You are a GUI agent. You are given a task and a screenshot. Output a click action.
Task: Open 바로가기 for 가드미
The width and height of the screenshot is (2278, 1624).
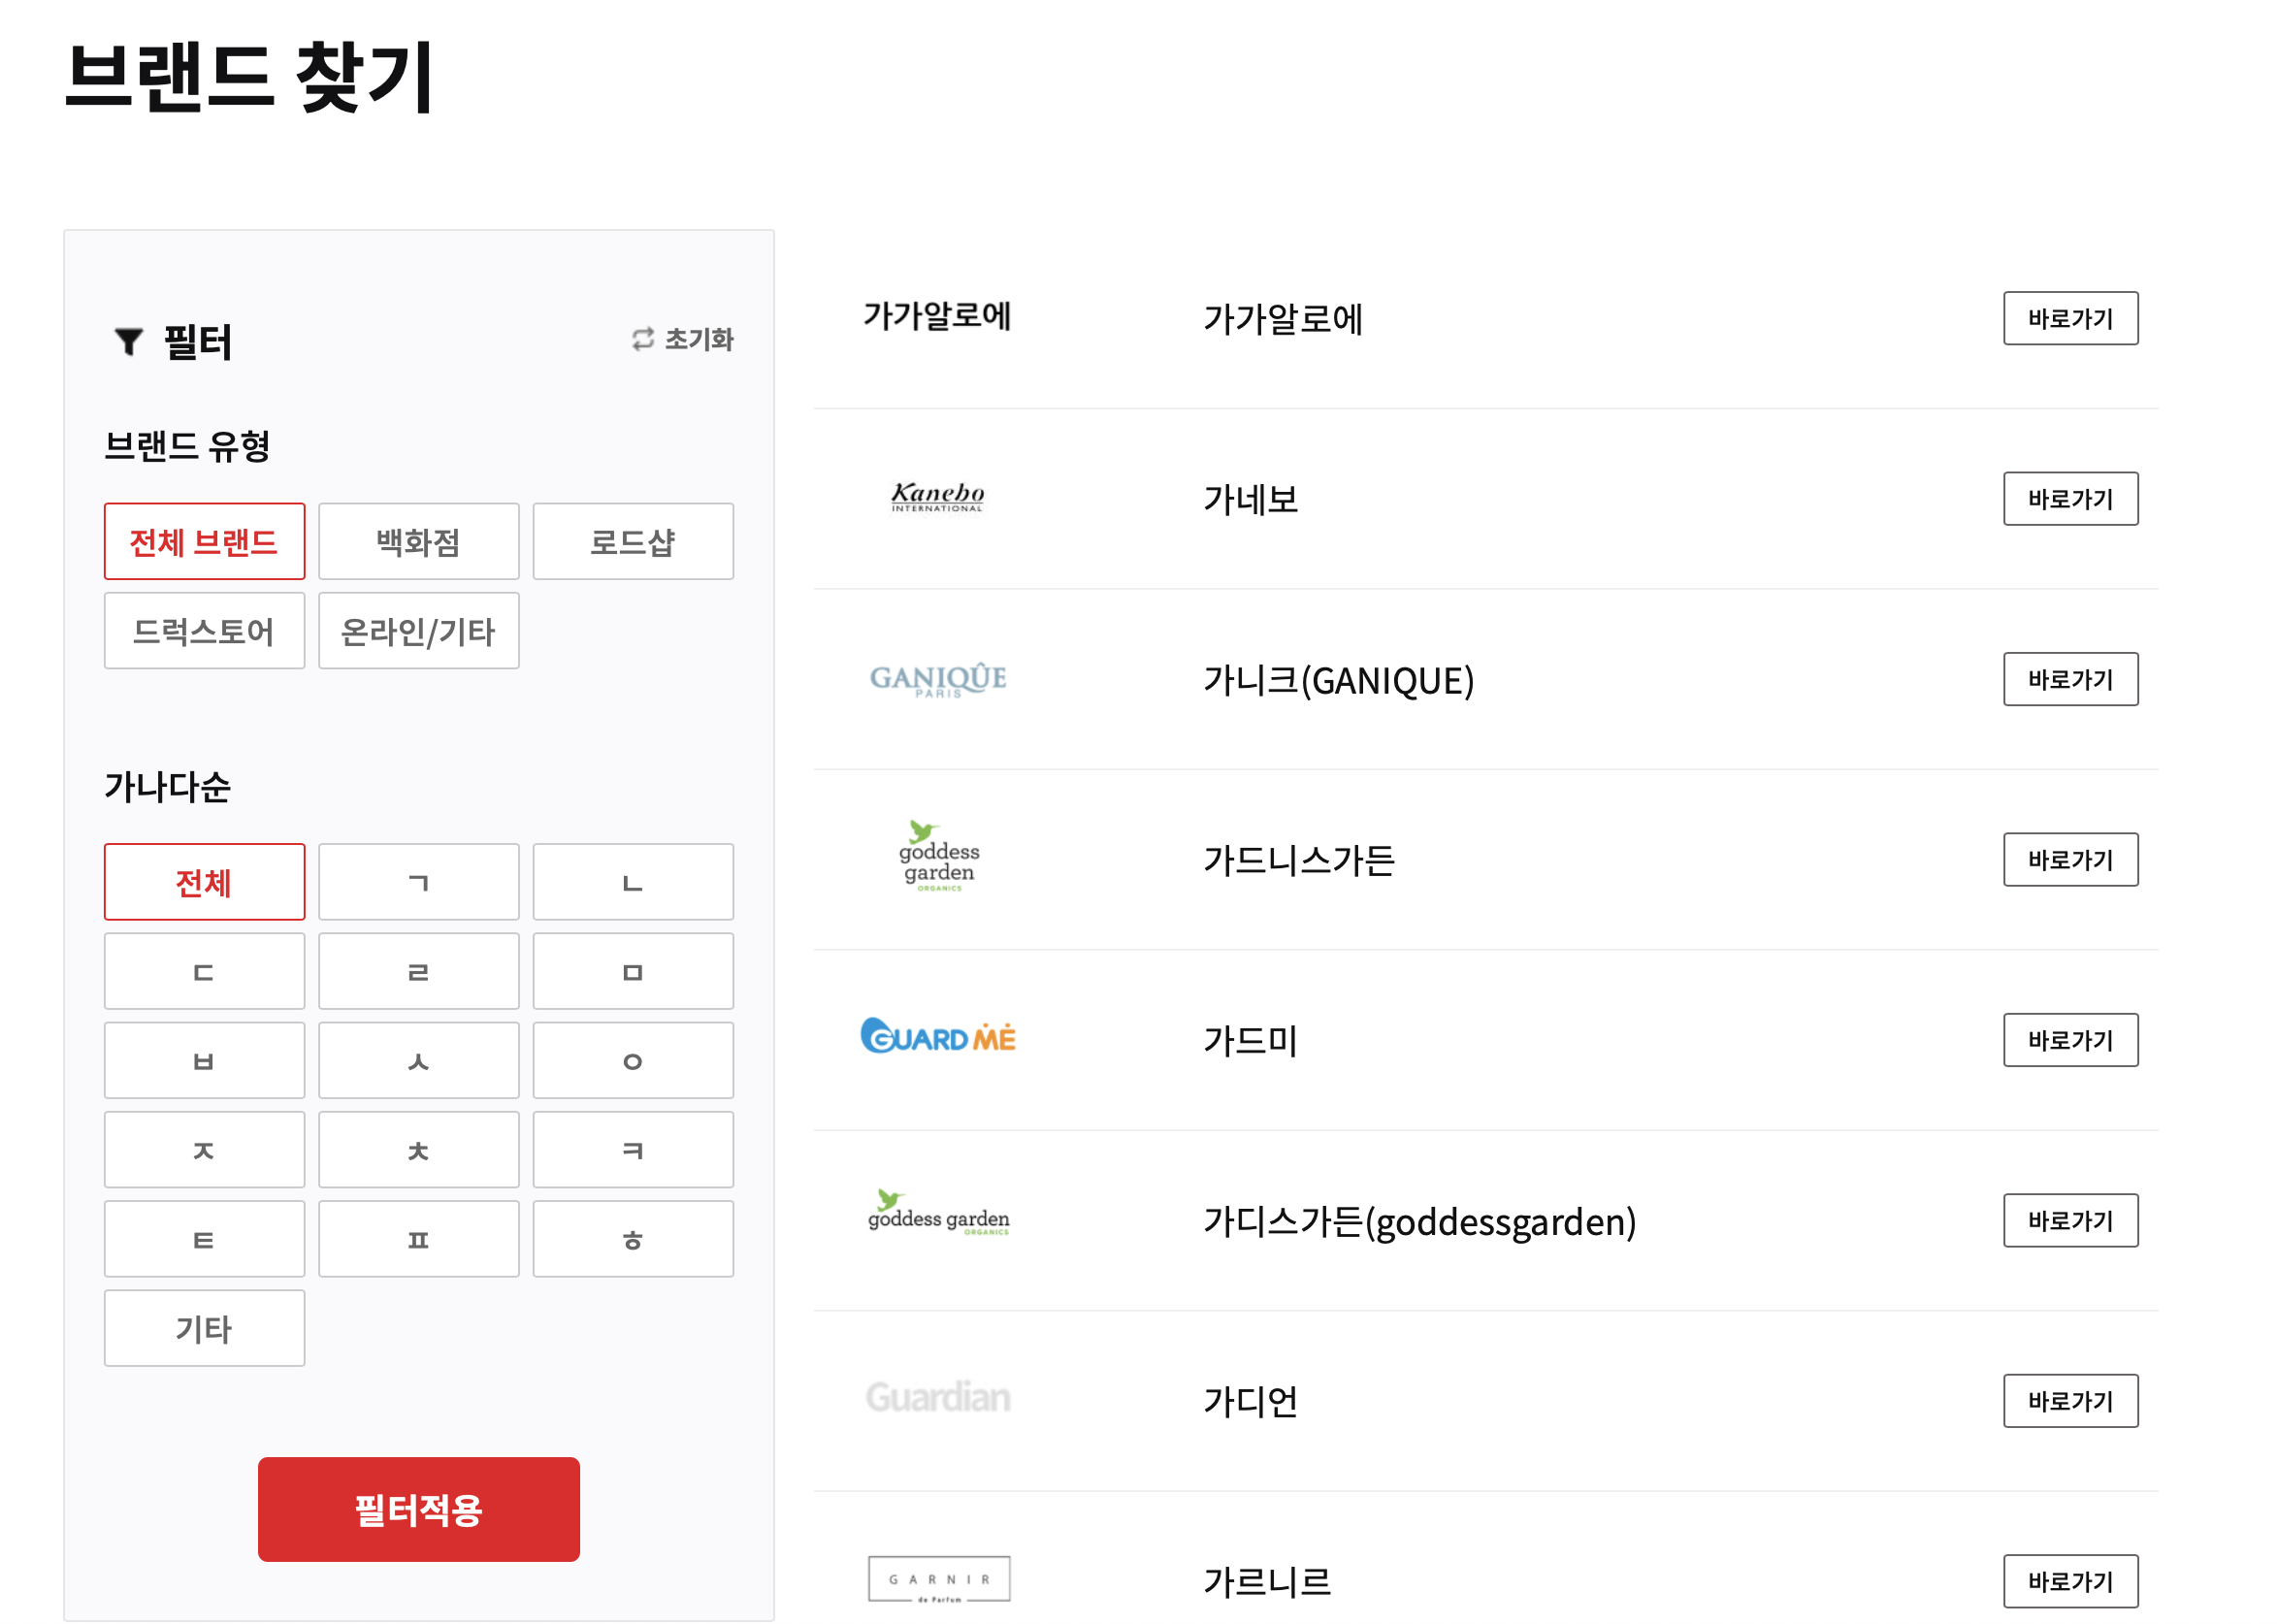2070,1040
